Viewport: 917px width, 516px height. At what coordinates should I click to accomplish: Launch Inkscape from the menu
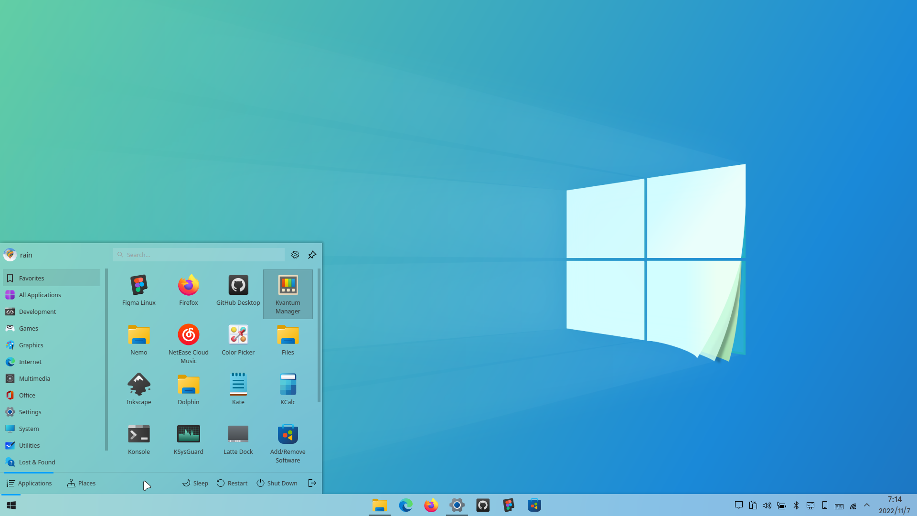tap(139, 389)
